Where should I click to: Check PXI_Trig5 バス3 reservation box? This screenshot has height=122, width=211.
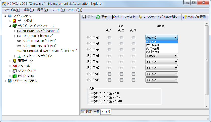(x=134, y=68)
